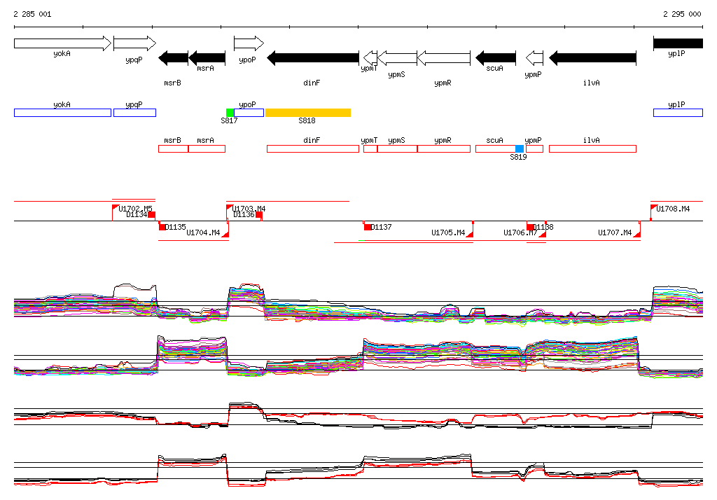This screenshot has height=500, width=717.
Task: Select the blue S819 segment
Action: 519,148
